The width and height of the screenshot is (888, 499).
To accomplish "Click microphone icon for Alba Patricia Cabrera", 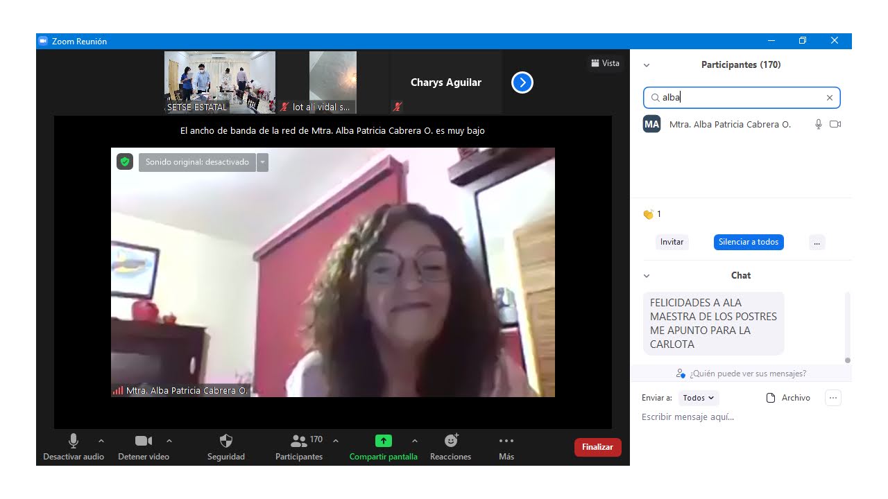I will pos(819,124).
